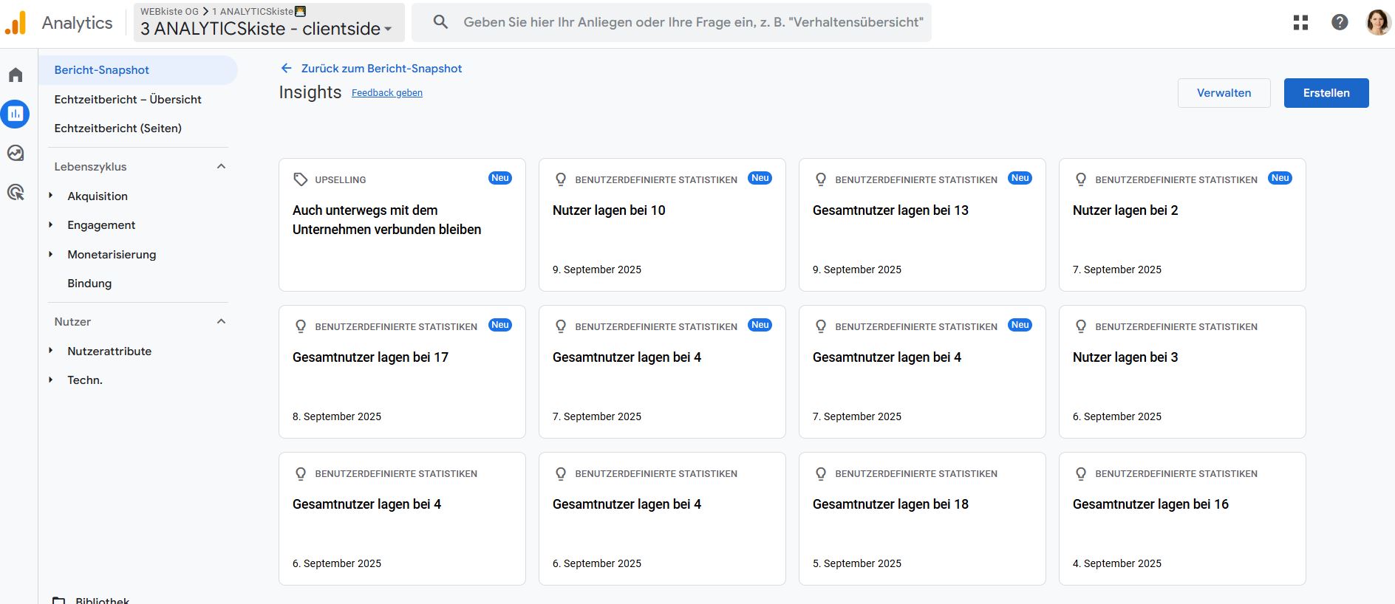Click the Insights page heading
Image resolution: width=1395 pixels, height=604 pixels.
(x=310, y=92)
